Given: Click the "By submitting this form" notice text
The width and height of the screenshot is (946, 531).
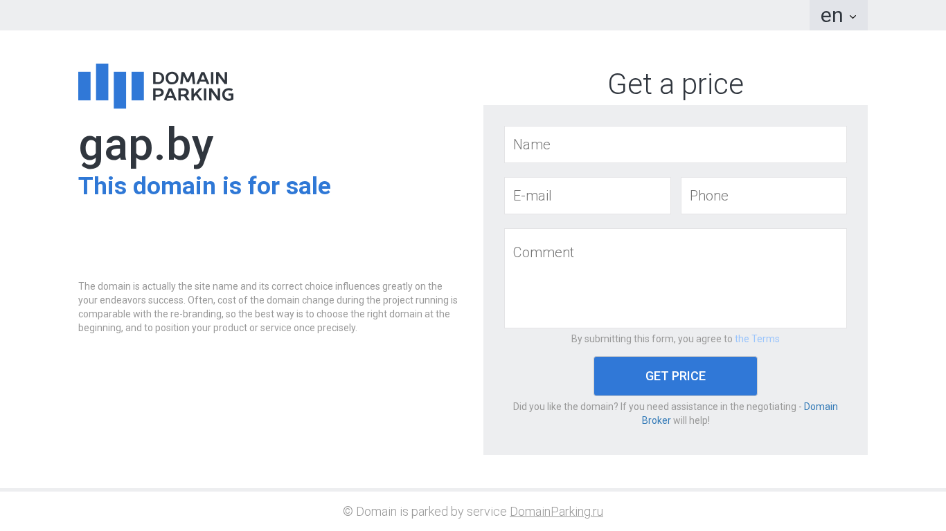Looking at the screenshot, I should (x=651, y=339).
